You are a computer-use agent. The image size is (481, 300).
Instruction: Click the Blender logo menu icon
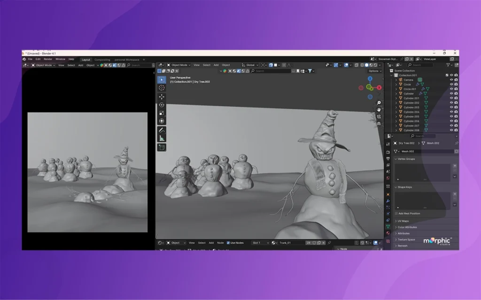[24, 59]
